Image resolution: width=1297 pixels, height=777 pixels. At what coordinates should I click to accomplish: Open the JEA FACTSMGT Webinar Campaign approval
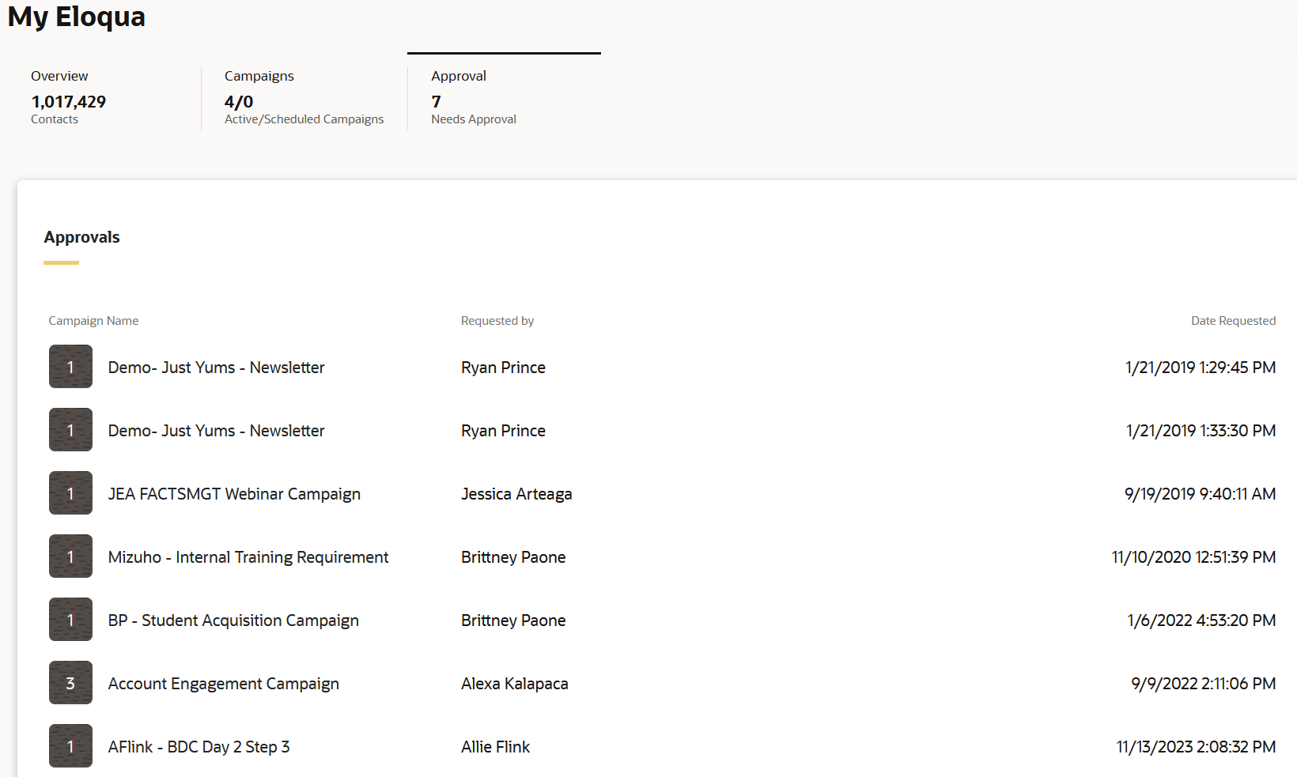234,494
